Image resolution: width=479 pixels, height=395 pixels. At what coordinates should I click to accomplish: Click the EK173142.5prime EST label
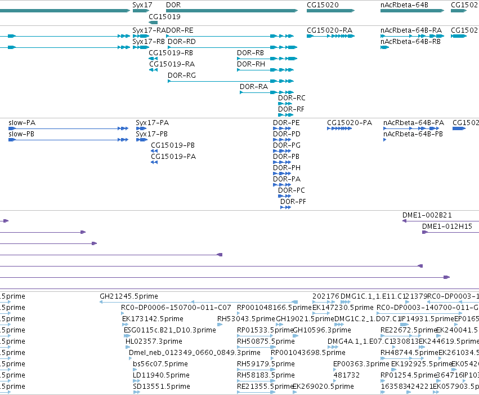coord(153,319)
